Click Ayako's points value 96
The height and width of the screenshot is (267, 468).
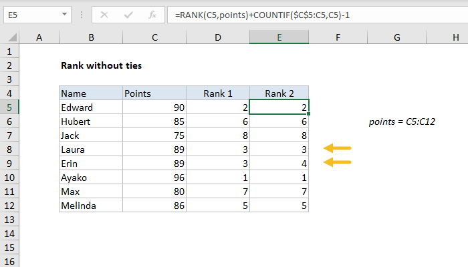pos(154,178)
